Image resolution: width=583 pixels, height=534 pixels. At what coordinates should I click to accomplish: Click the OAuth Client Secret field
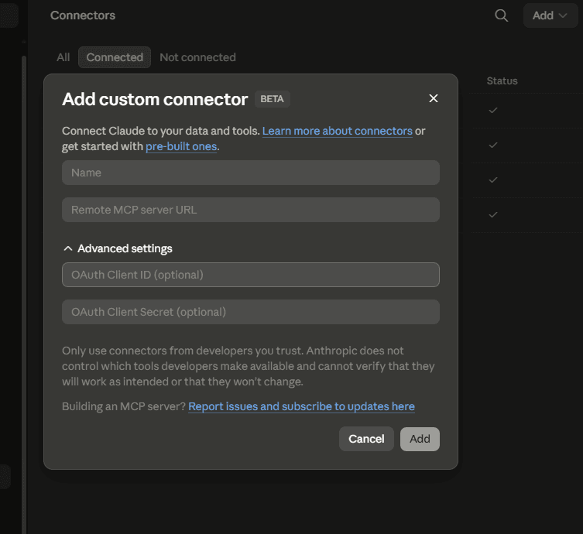pyautogui.click(x=251, y=312)
